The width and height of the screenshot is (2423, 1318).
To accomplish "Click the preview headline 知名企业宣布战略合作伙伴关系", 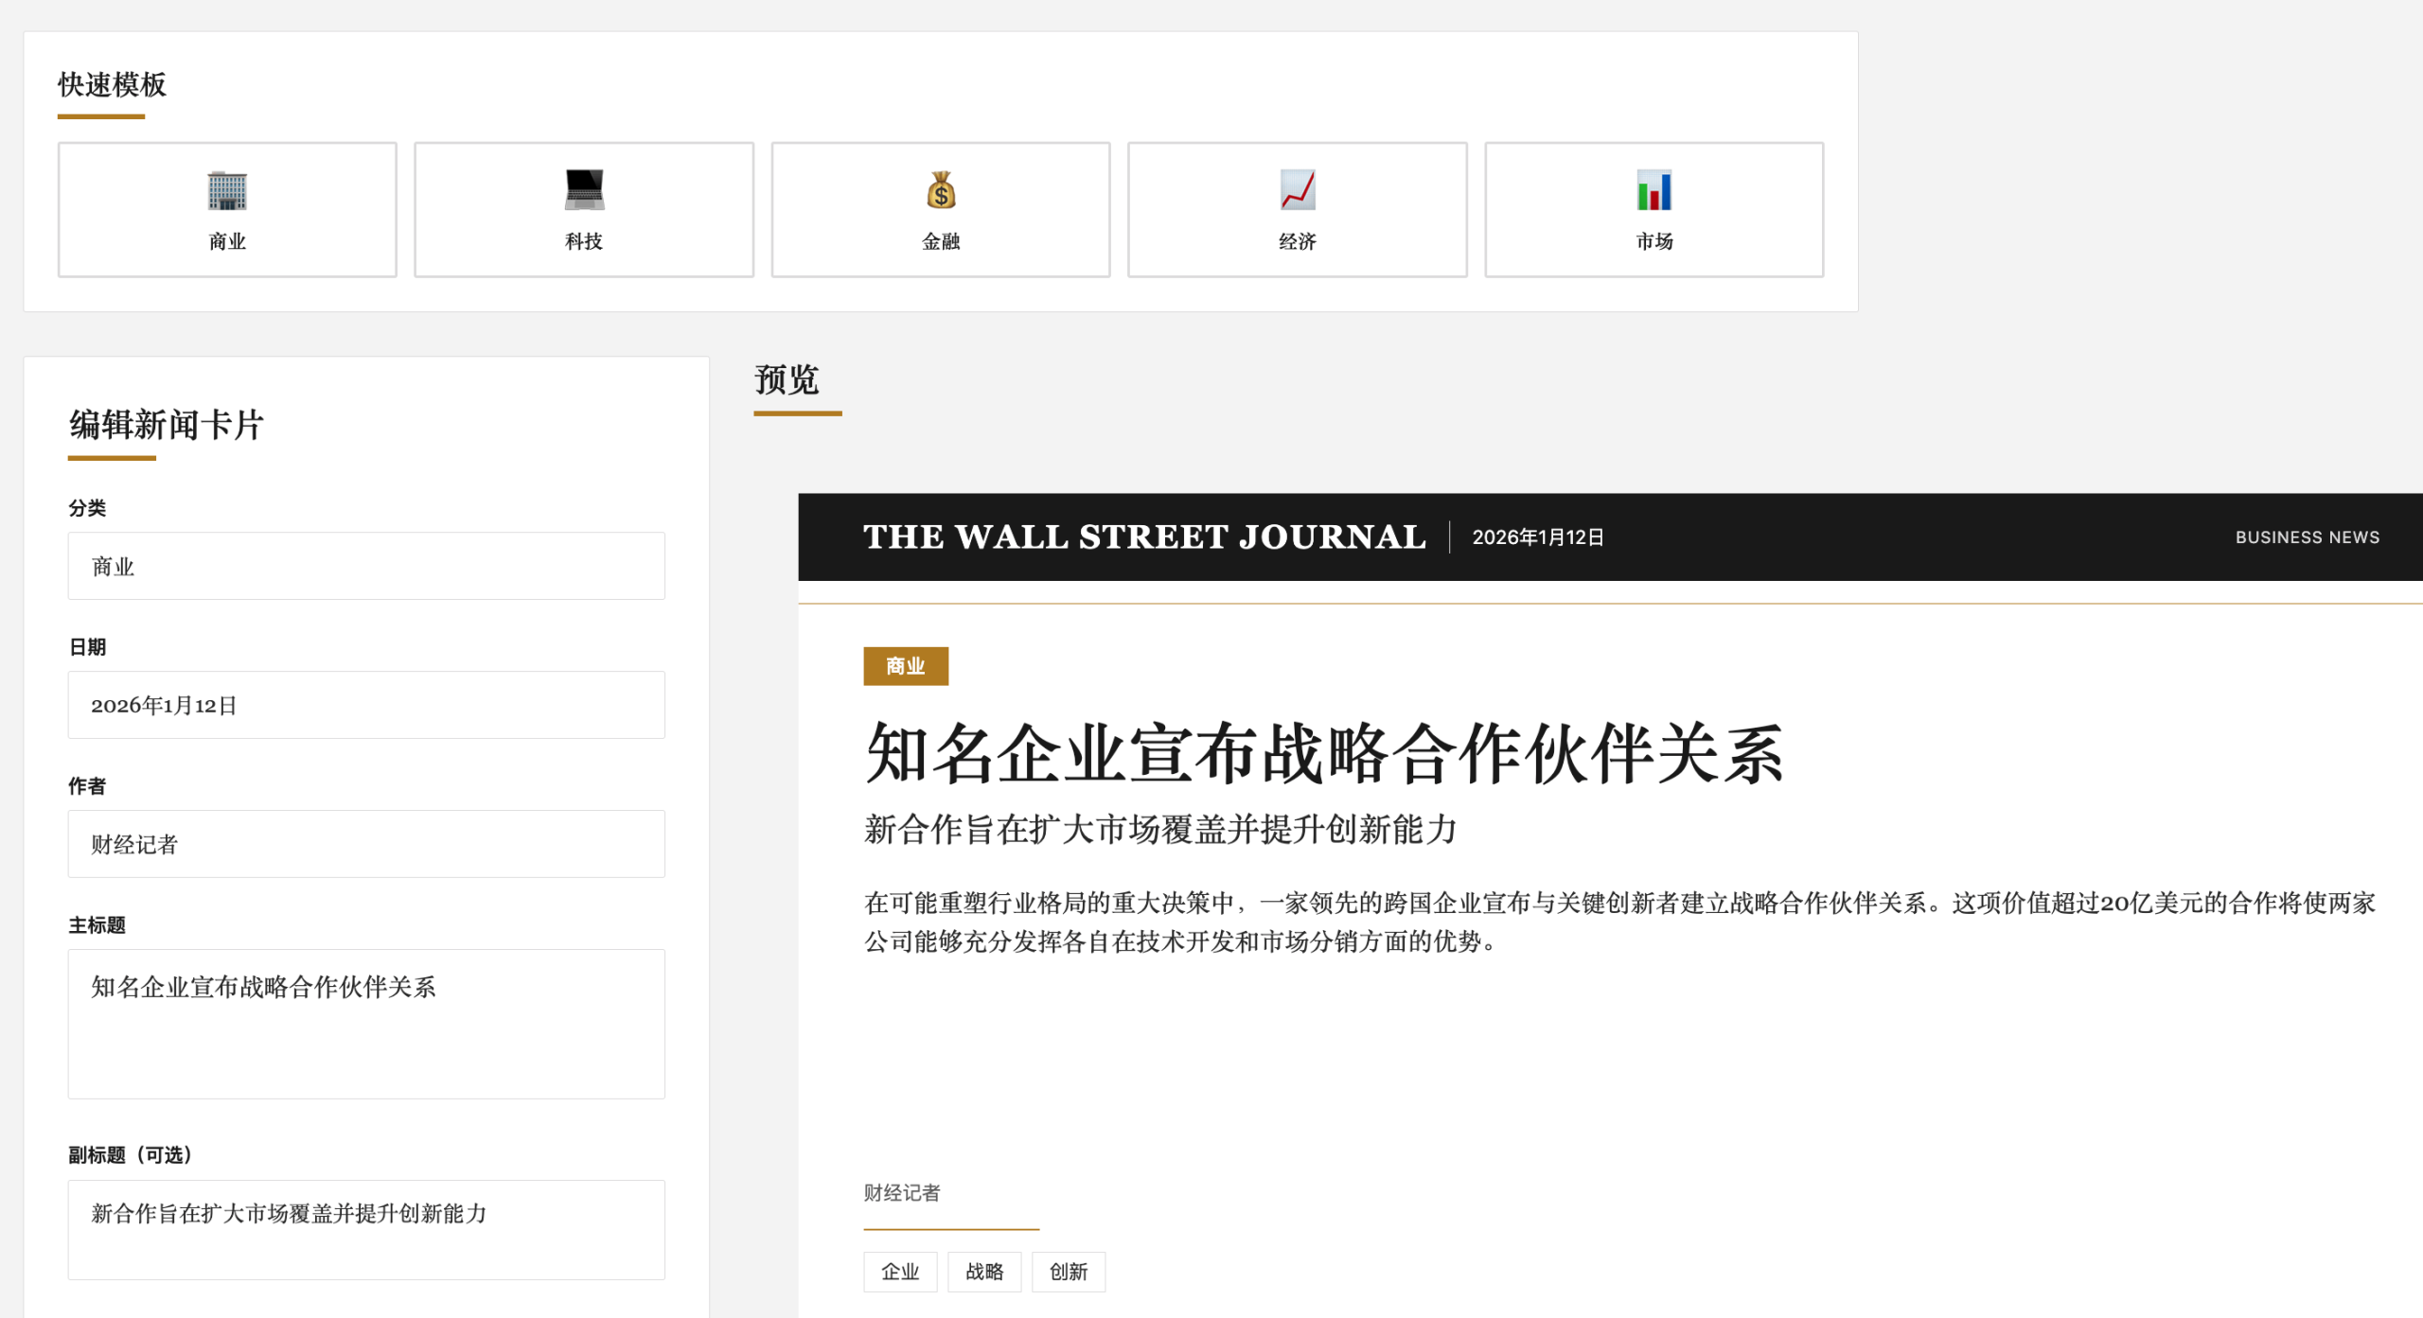I will click(1323, 753).
